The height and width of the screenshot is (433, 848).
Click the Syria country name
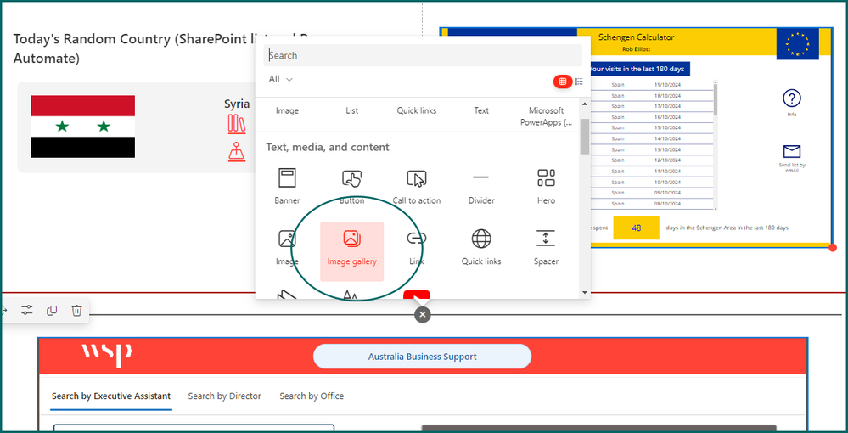237,104
